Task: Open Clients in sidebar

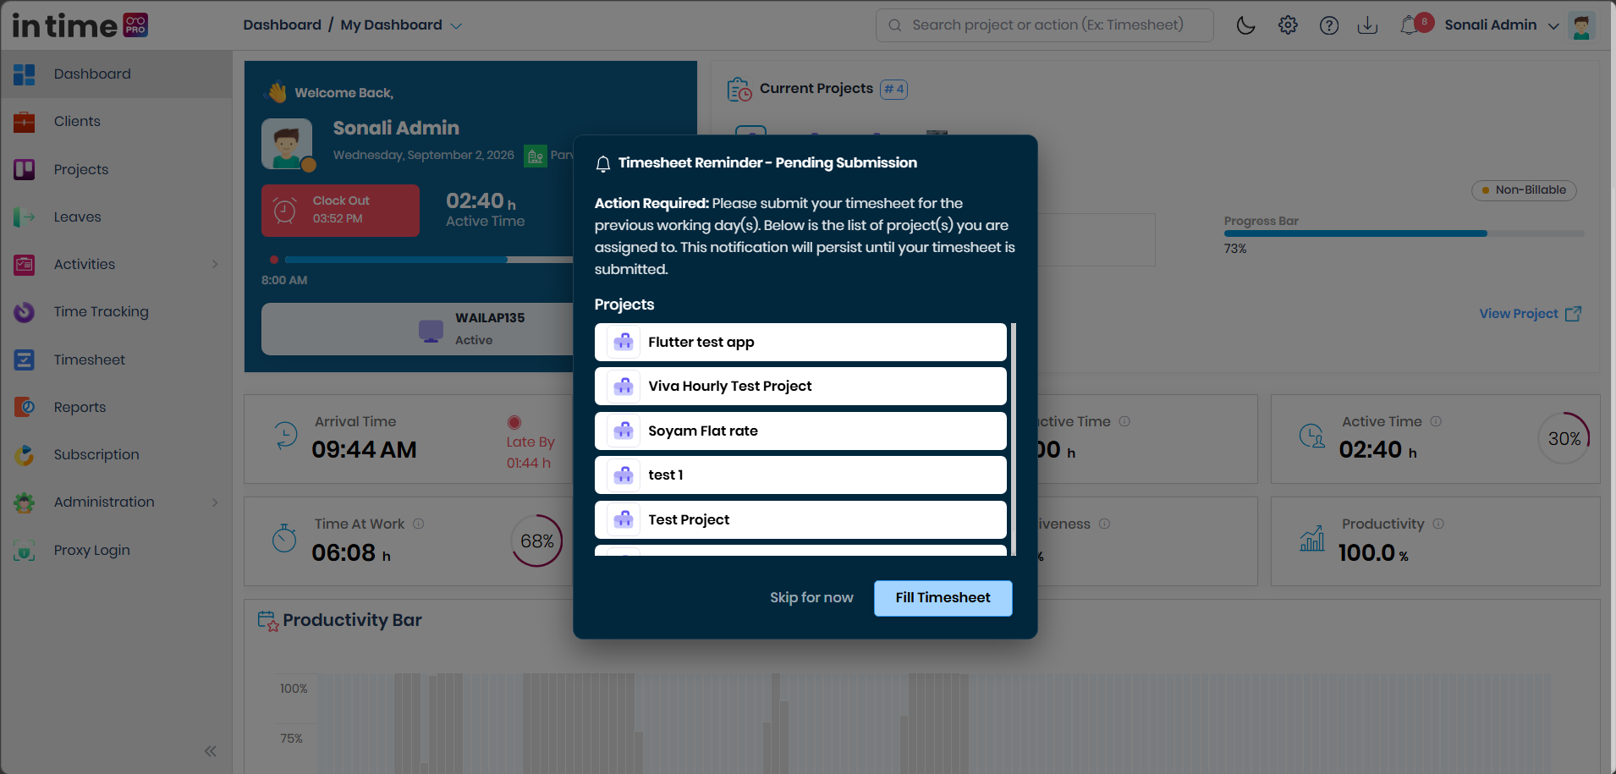Action: 117,122
